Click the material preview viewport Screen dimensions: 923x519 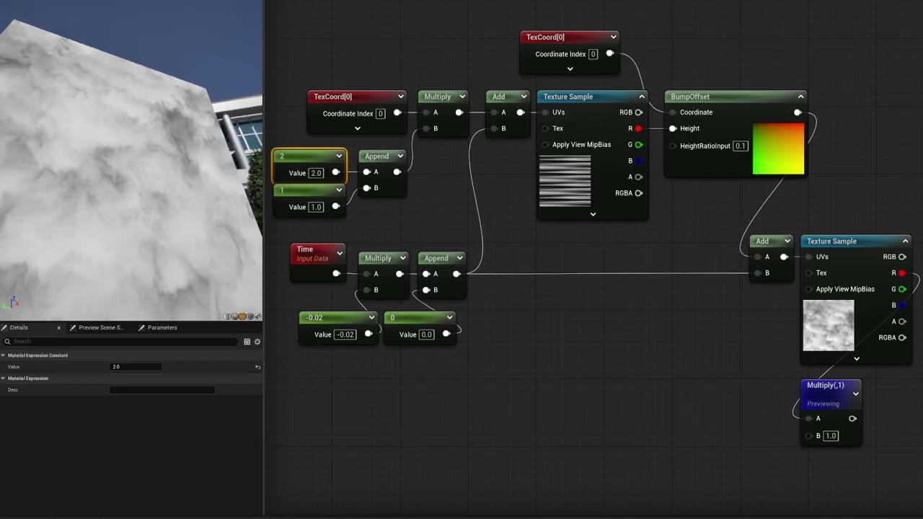[131, 160]
